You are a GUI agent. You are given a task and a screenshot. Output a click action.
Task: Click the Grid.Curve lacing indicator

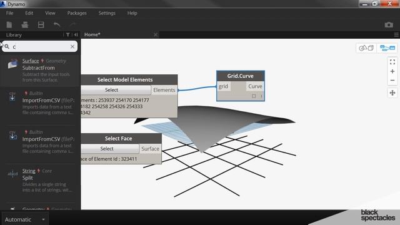click(x=261, y=96)
